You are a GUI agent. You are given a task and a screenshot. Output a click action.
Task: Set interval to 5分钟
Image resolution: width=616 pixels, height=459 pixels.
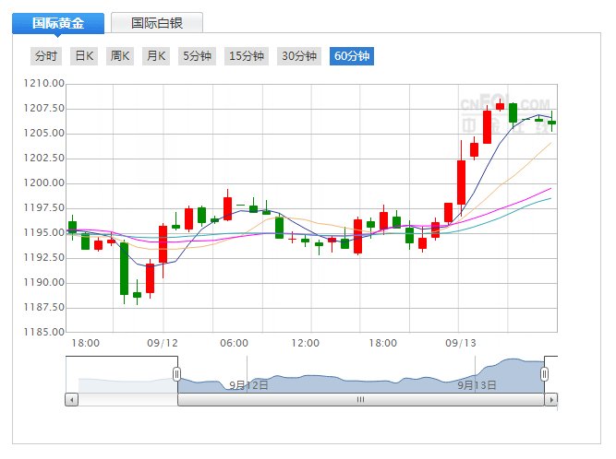click(x=198, y=56)
